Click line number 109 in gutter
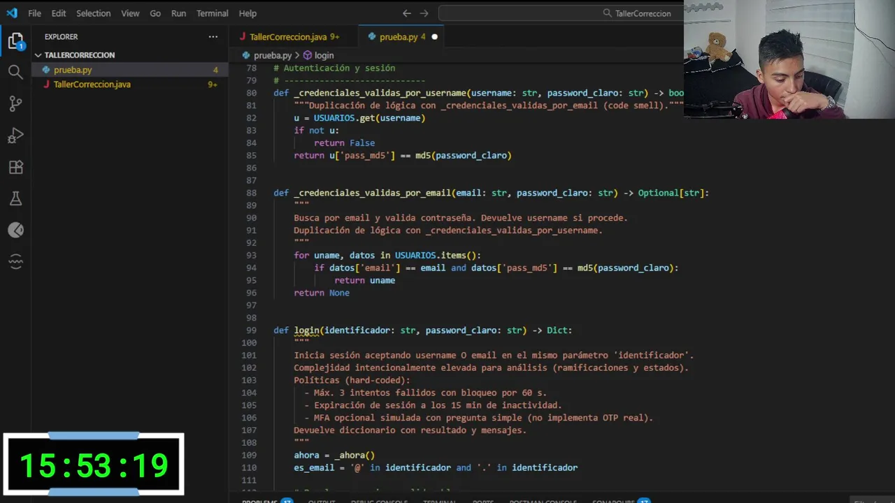This screenshot has width=895, height=503. [249, 455]
